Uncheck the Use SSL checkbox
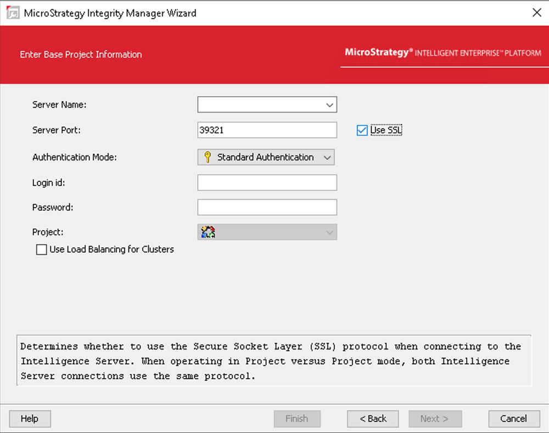Screen dimensions: 549x433 (362, 130)
